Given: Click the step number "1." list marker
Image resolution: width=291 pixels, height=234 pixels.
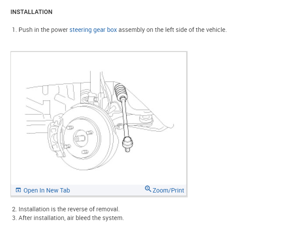Looking at the screenshot, I should coord(14,30).
